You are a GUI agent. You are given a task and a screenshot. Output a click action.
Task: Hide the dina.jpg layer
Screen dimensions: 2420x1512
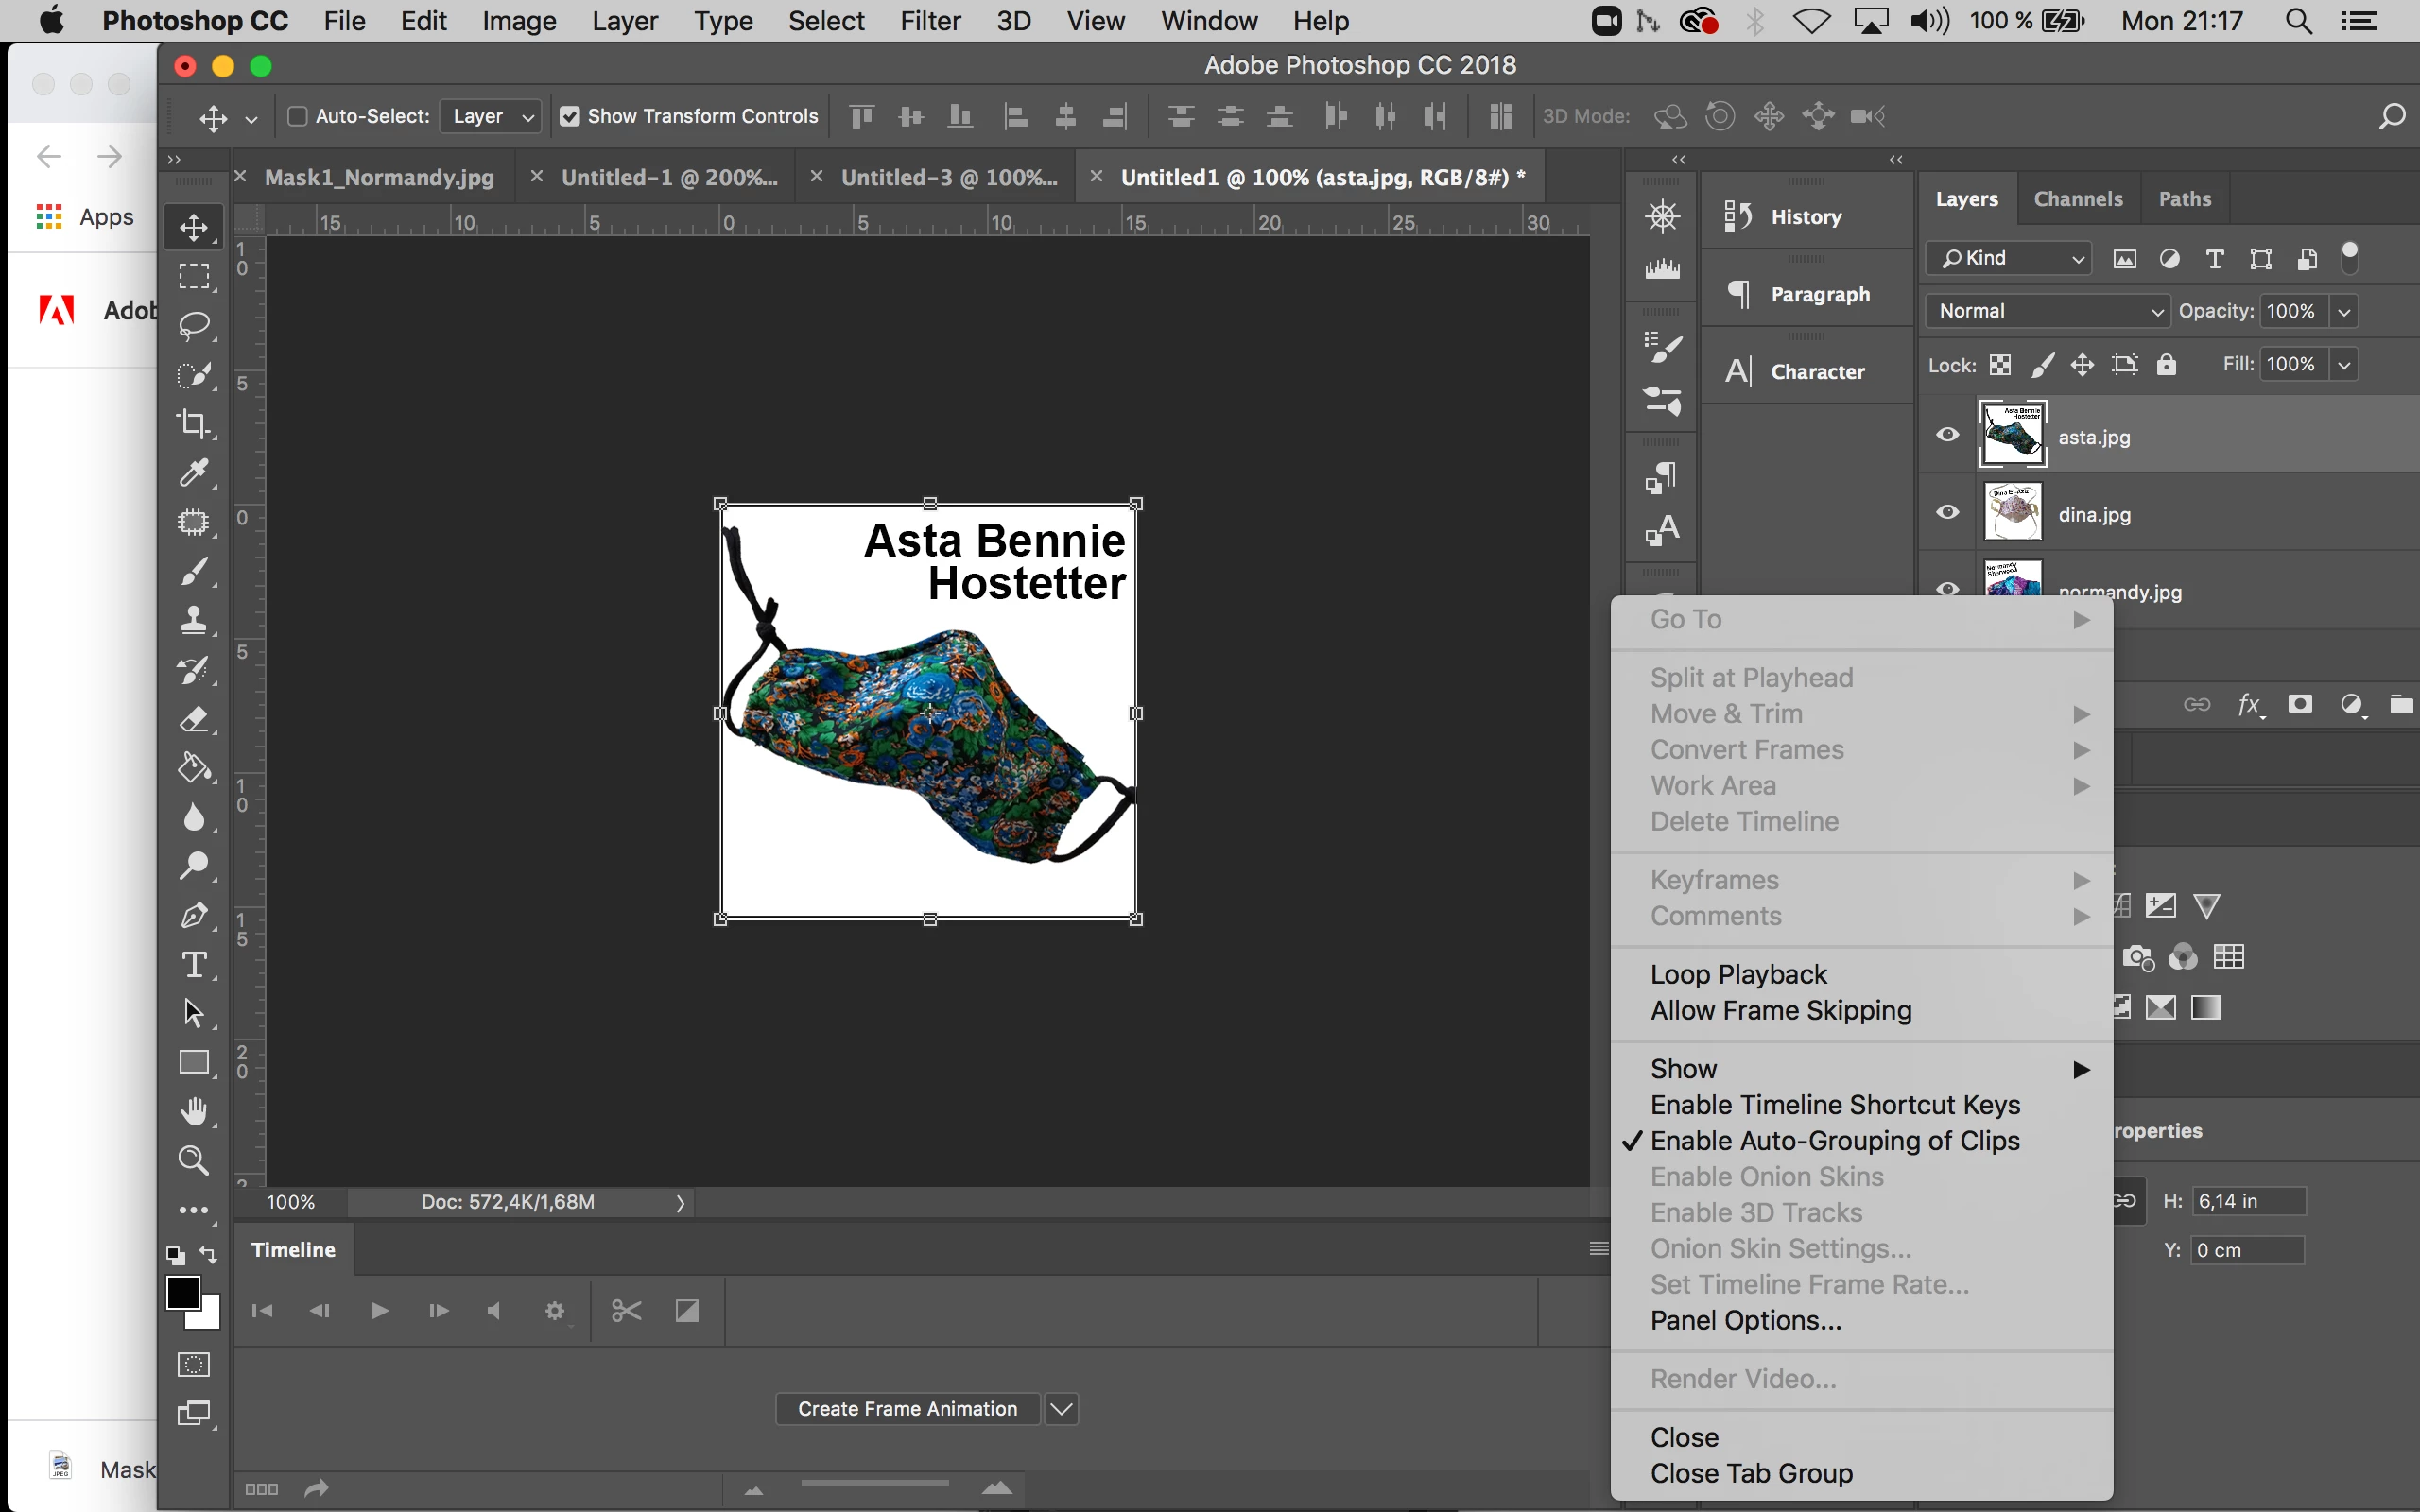click(1947, 513)
